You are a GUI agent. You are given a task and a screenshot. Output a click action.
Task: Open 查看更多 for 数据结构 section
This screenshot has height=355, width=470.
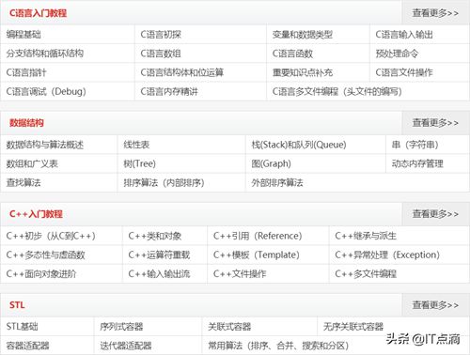pos(435,123)
